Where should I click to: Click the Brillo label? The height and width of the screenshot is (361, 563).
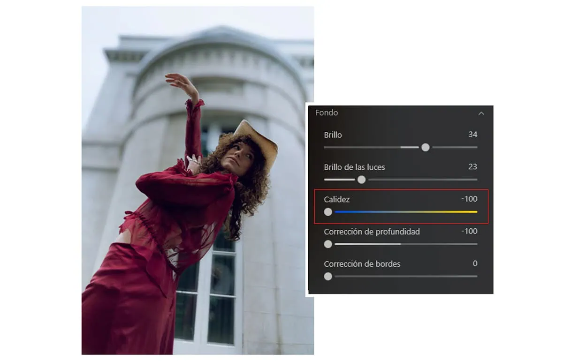(x=333, y=135)
